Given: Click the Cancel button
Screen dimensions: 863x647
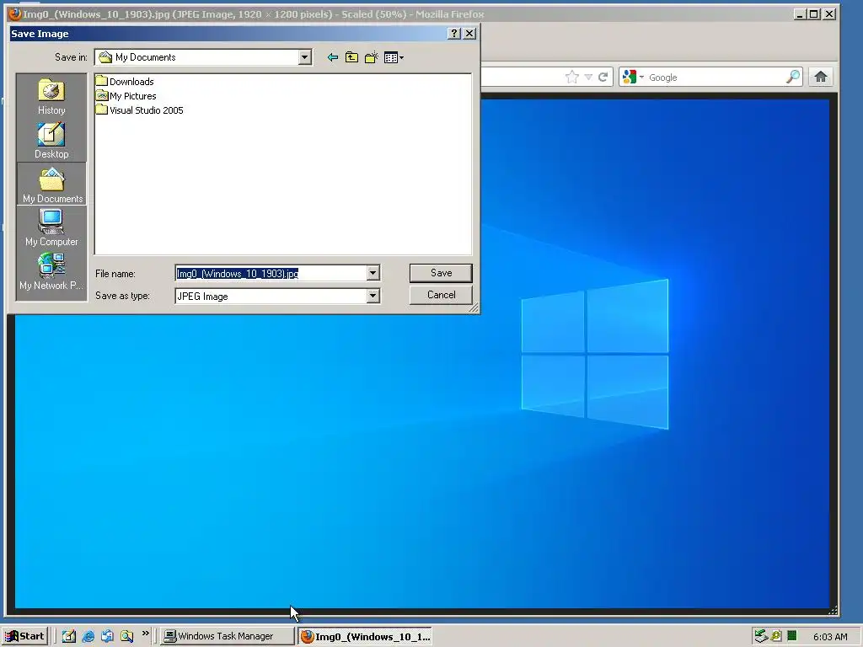Looking at the screenshot, I should [x=441, y=295].
